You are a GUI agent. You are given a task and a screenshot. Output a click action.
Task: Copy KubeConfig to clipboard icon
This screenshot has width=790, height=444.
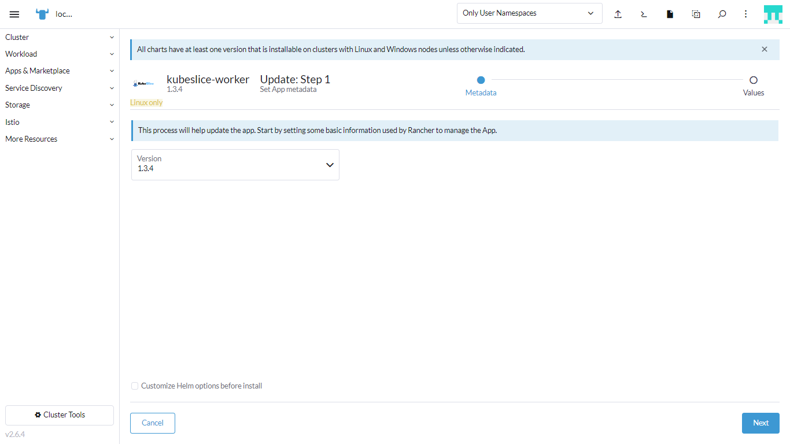(696, 14)
